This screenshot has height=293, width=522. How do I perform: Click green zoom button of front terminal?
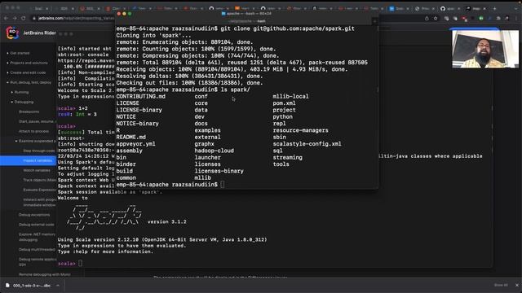(130, 14)
